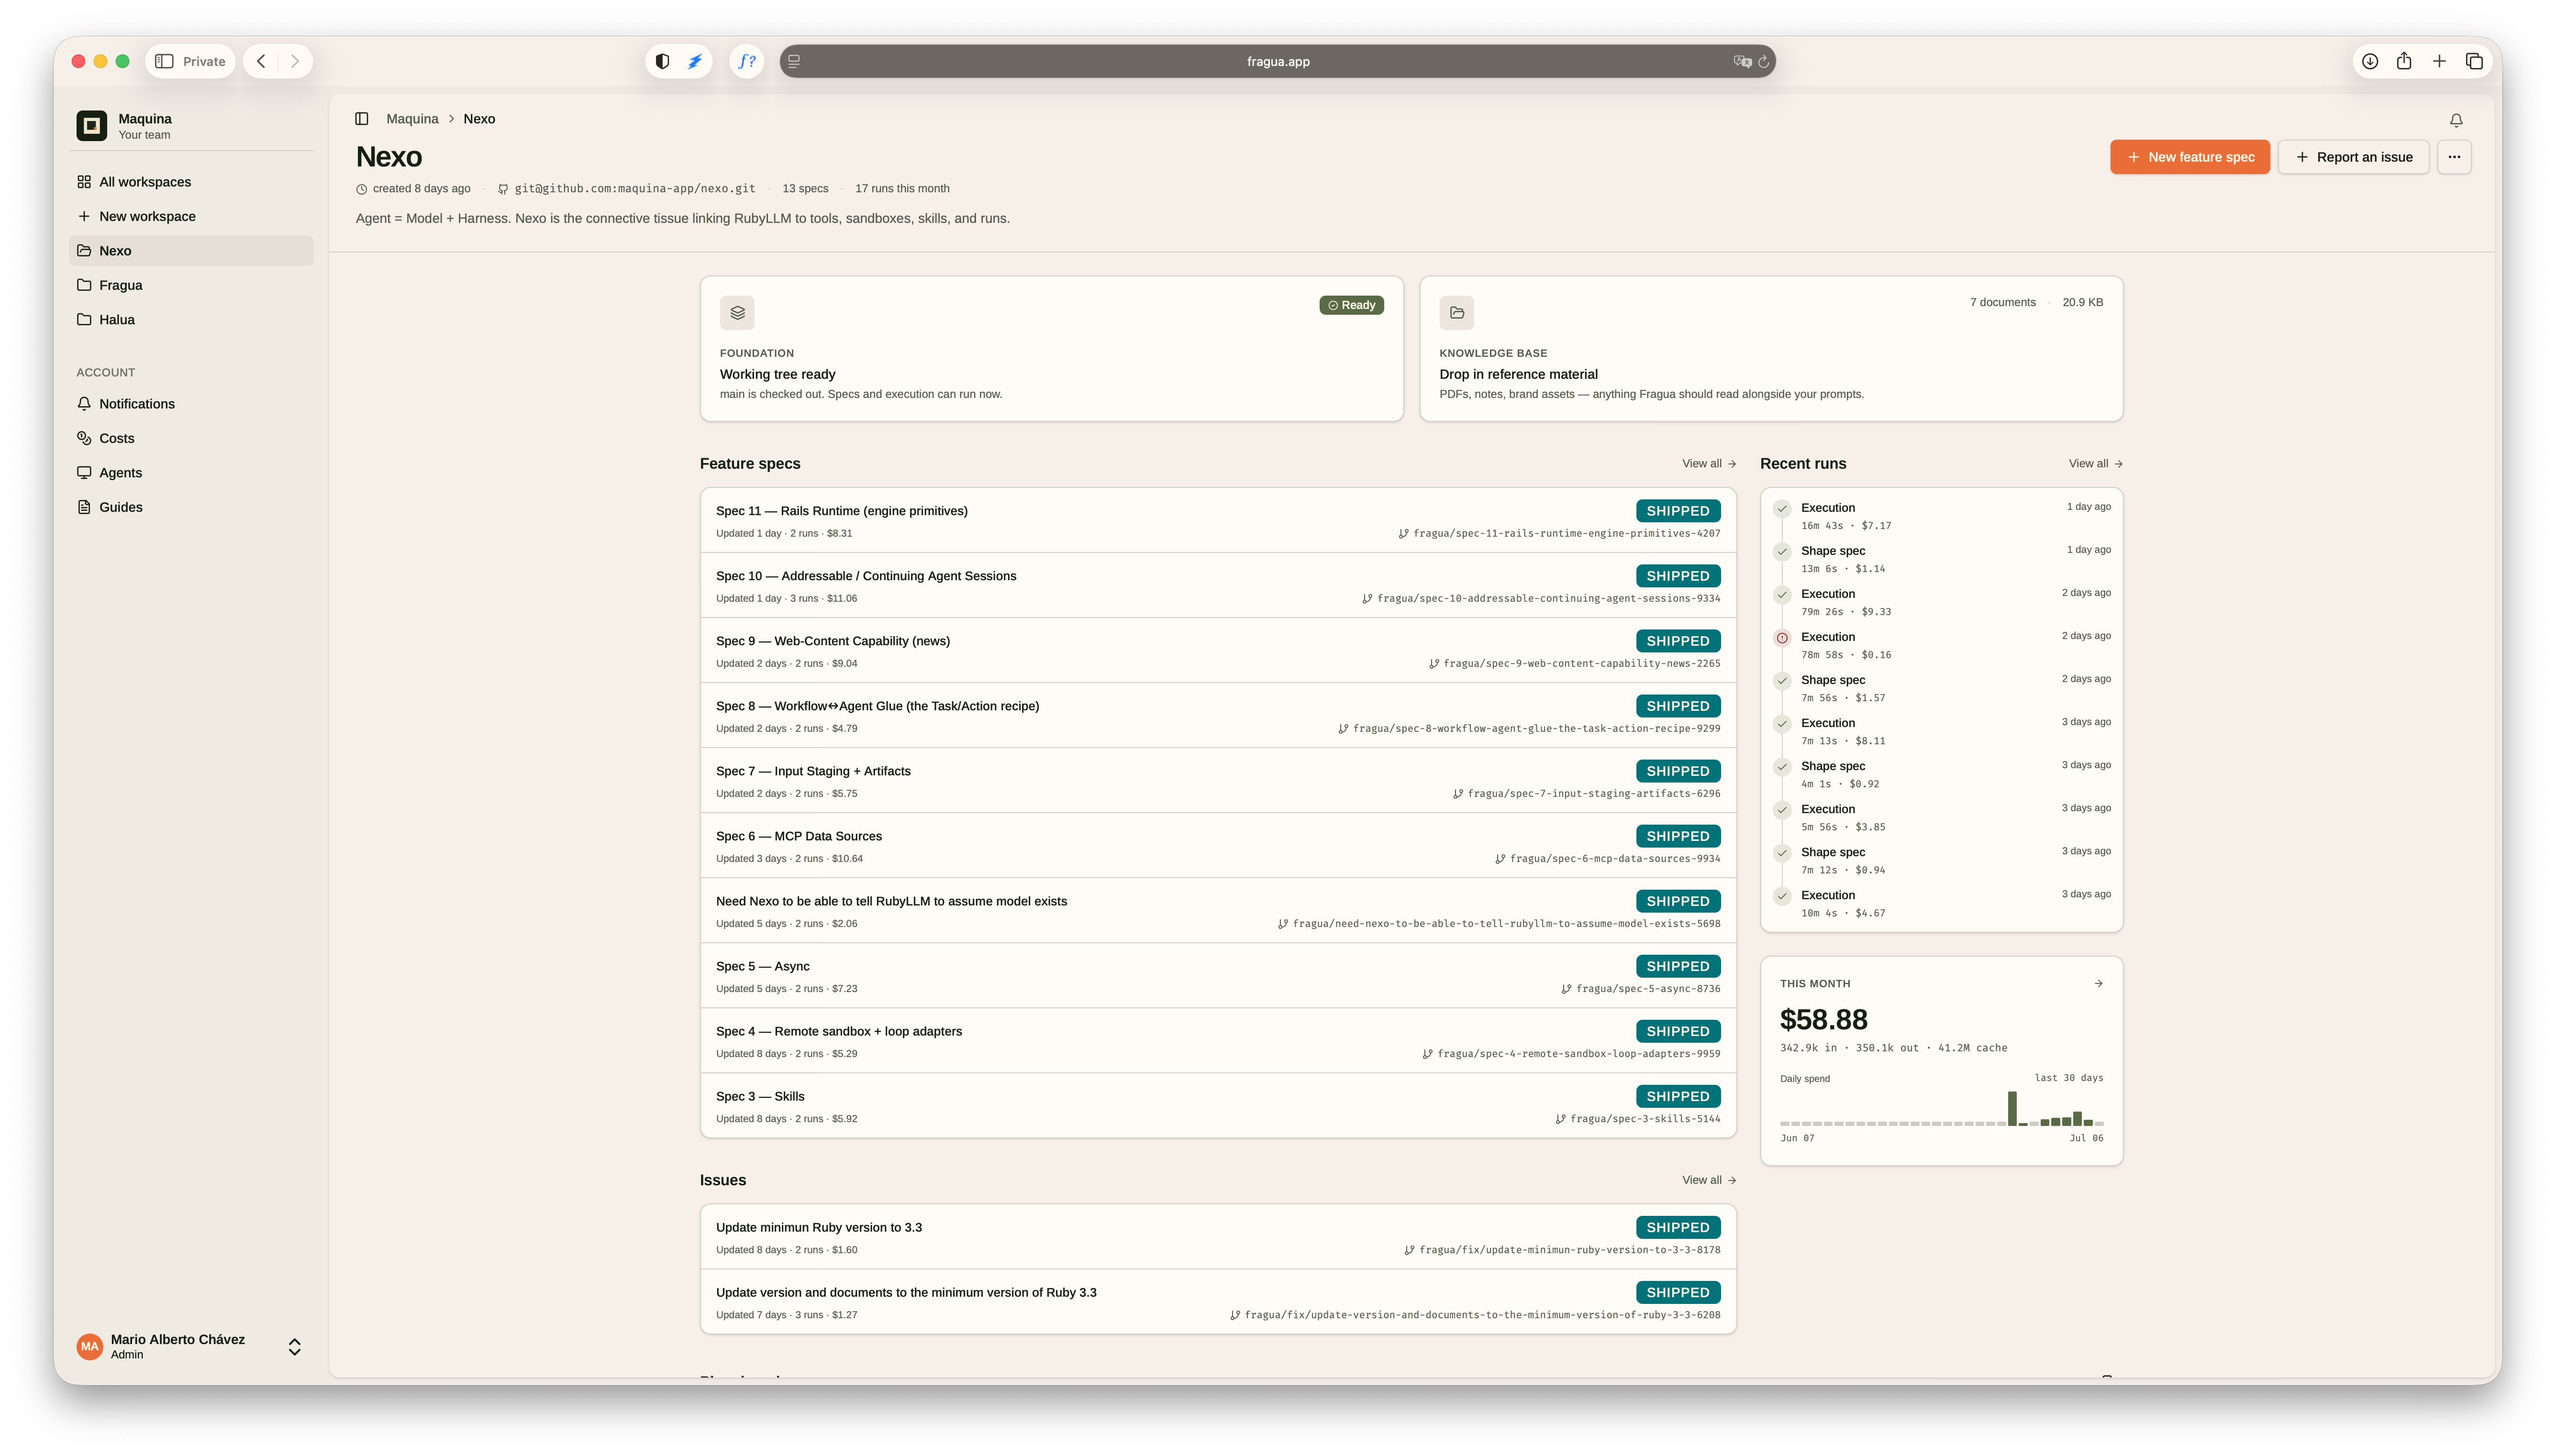2556x1456 pixels.
Task: Open the Fragua workspace
Action: coord(191,285)
